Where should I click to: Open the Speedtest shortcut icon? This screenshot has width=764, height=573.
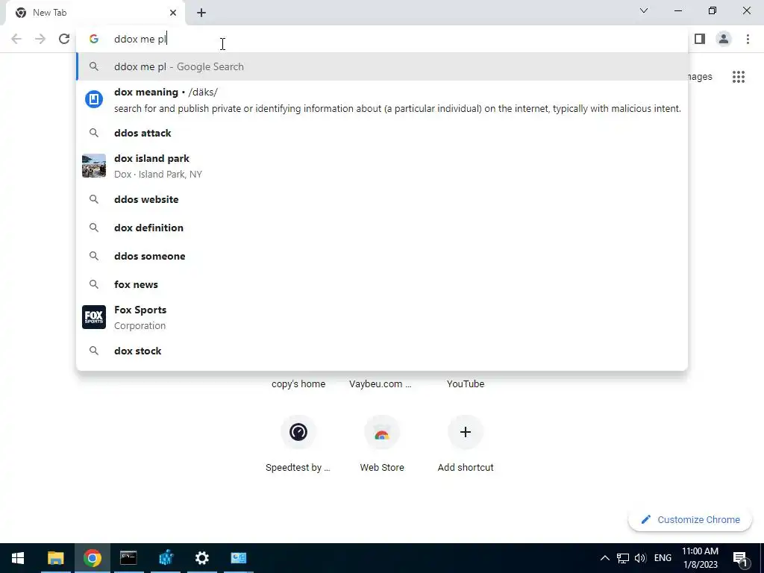click(298, 432)
